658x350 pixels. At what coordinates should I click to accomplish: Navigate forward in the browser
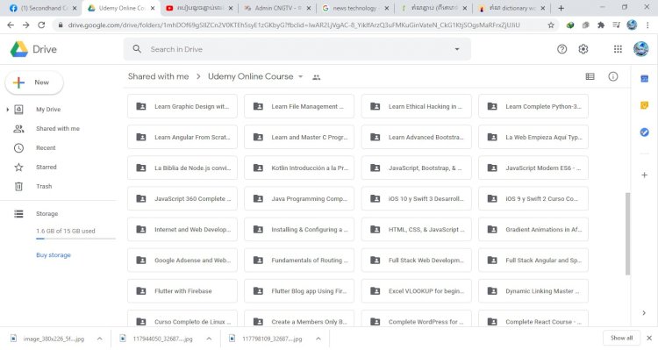pos(26,25)
